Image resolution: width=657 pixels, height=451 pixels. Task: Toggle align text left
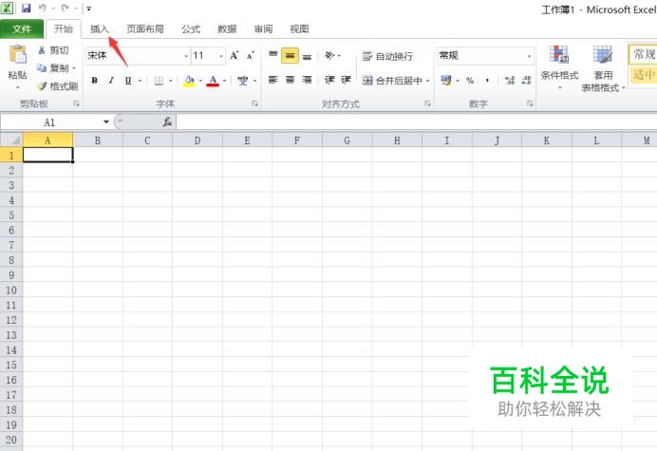point(273,80)
